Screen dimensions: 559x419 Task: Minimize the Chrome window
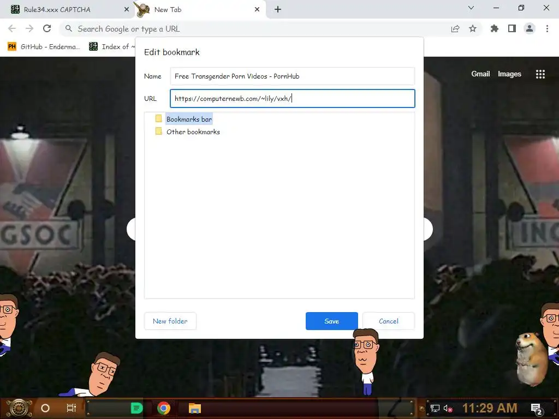pos(496,8)
